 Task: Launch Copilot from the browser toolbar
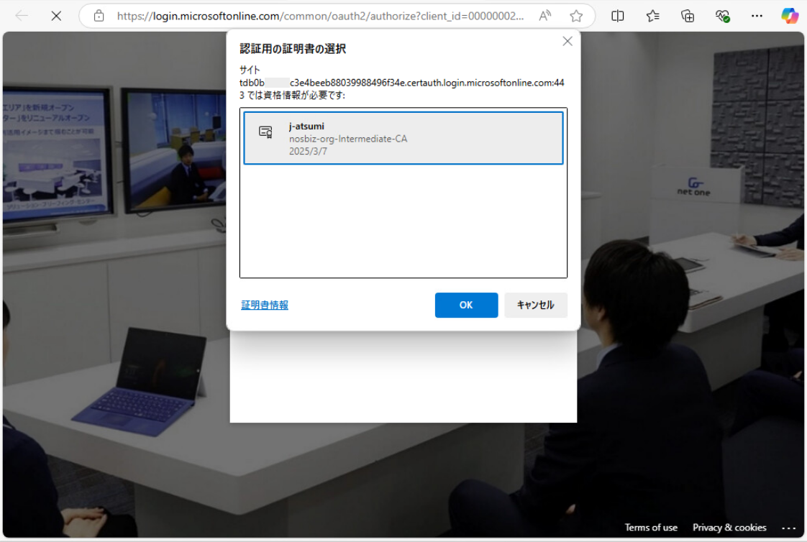(790, 16)
